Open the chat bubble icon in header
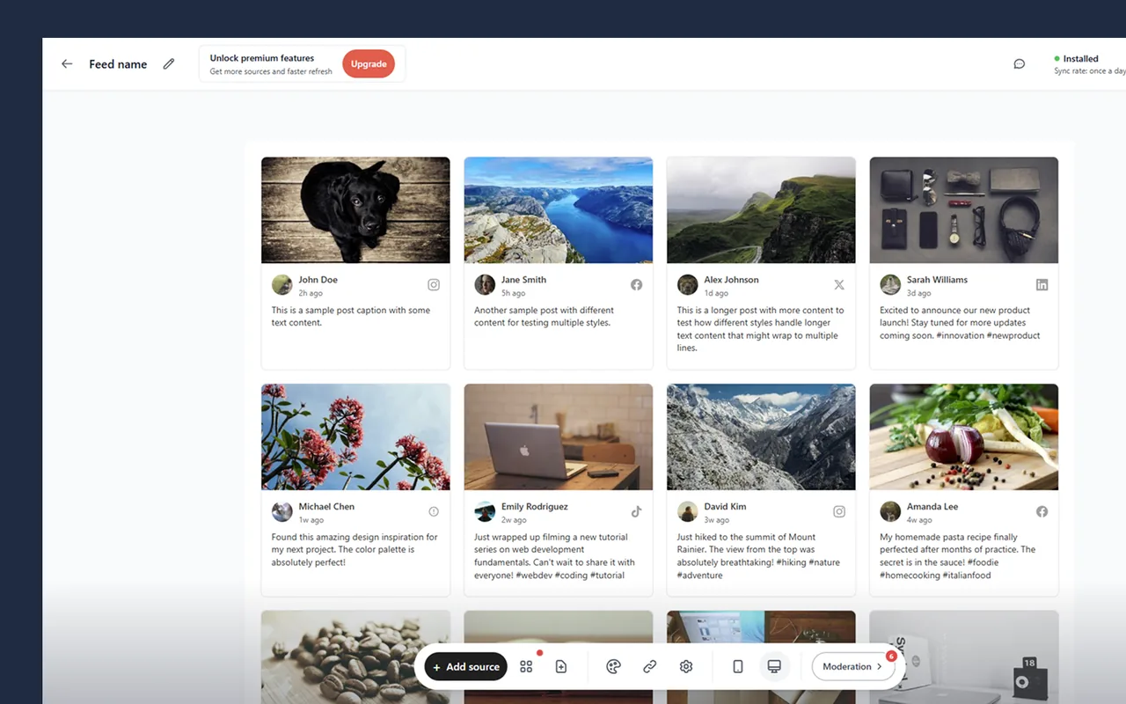1126x704 pixels. (x=1020, y=64)
